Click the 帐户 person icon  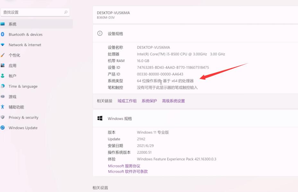3,76
